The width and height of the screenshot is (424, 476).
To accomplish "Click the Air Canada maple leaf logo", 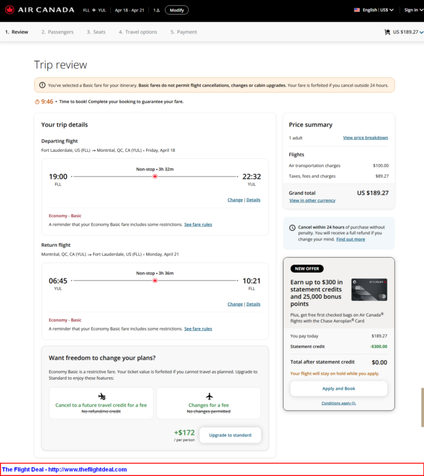I will [9, 9].
